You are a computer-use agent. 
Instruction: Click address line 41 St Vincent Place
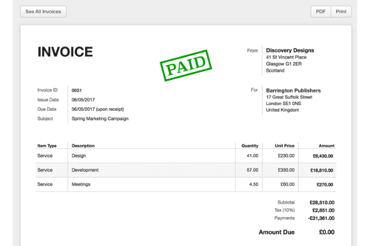click(x=286, y=57)
